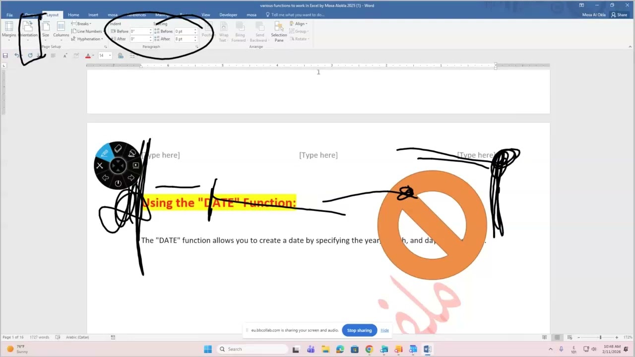This screenshot has width=635, height=357.
Task: Open the File tab
Action: point(9,15)
